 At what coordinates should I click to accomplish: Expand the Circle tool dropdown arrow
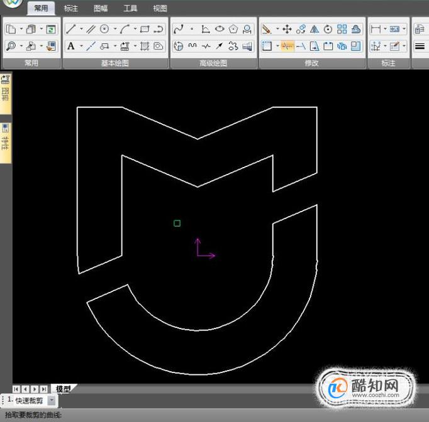[x=115, y=29]
